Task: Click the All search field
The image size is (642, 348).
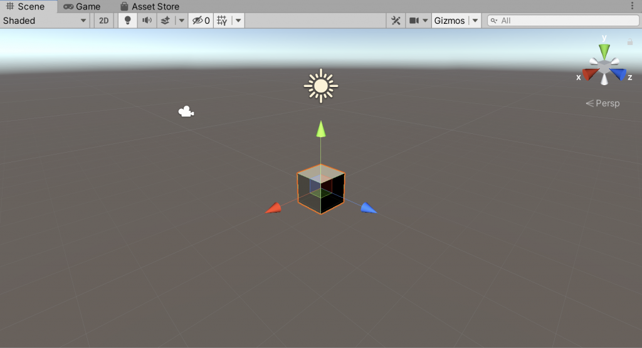Action: pyautogui.click(x=564, y=21)
